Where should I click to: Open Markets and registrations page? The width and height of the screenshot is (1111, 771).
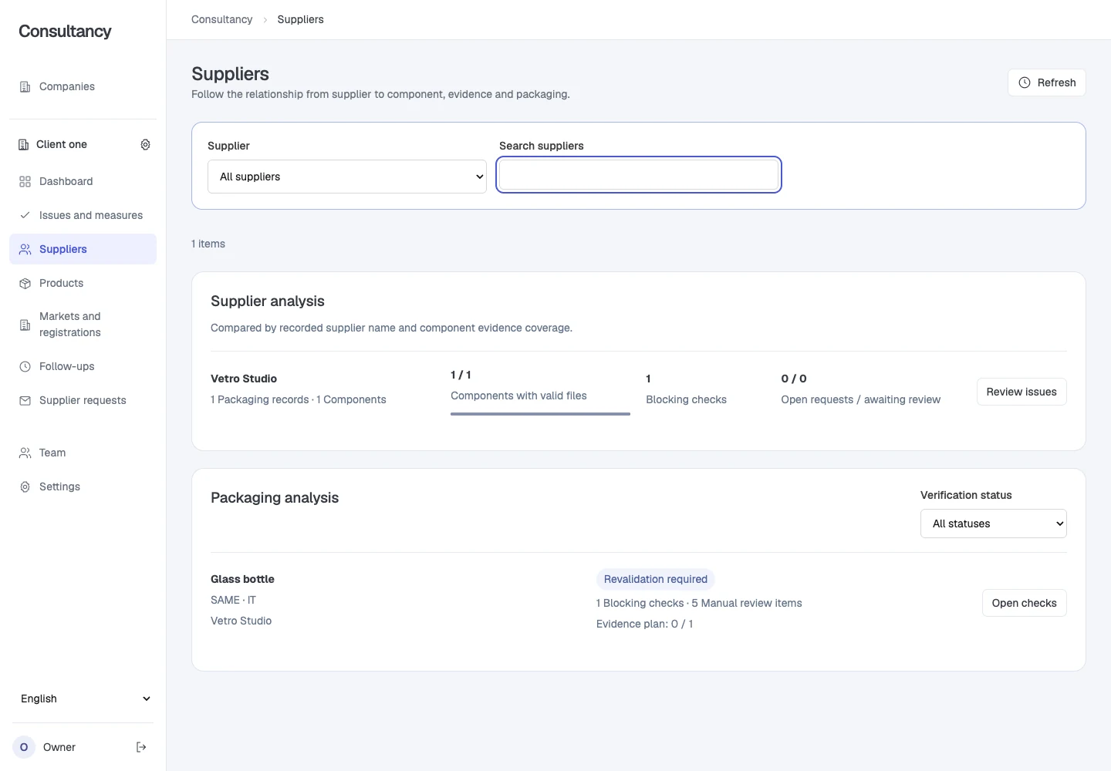pyautogui.click(x=83, y=325)
